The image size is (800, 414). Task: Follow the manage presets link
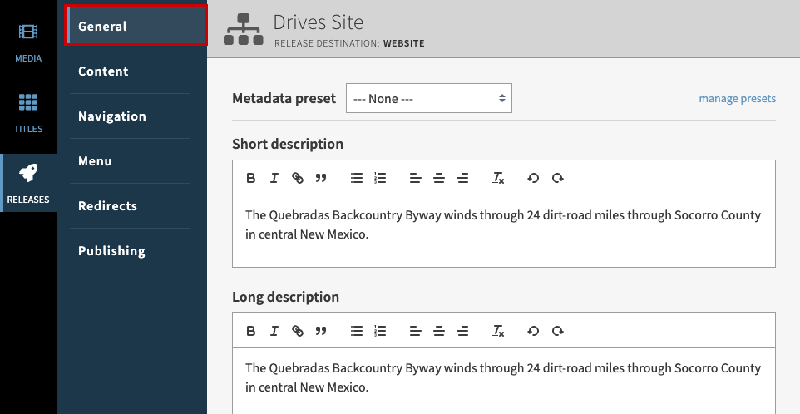pyautogui.click(x=738, y=98)
